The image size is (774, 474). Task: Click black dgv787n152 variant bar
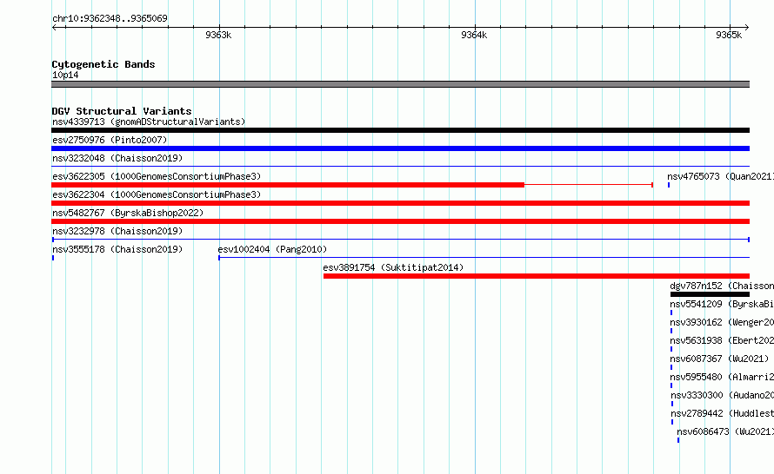point(710,294)
